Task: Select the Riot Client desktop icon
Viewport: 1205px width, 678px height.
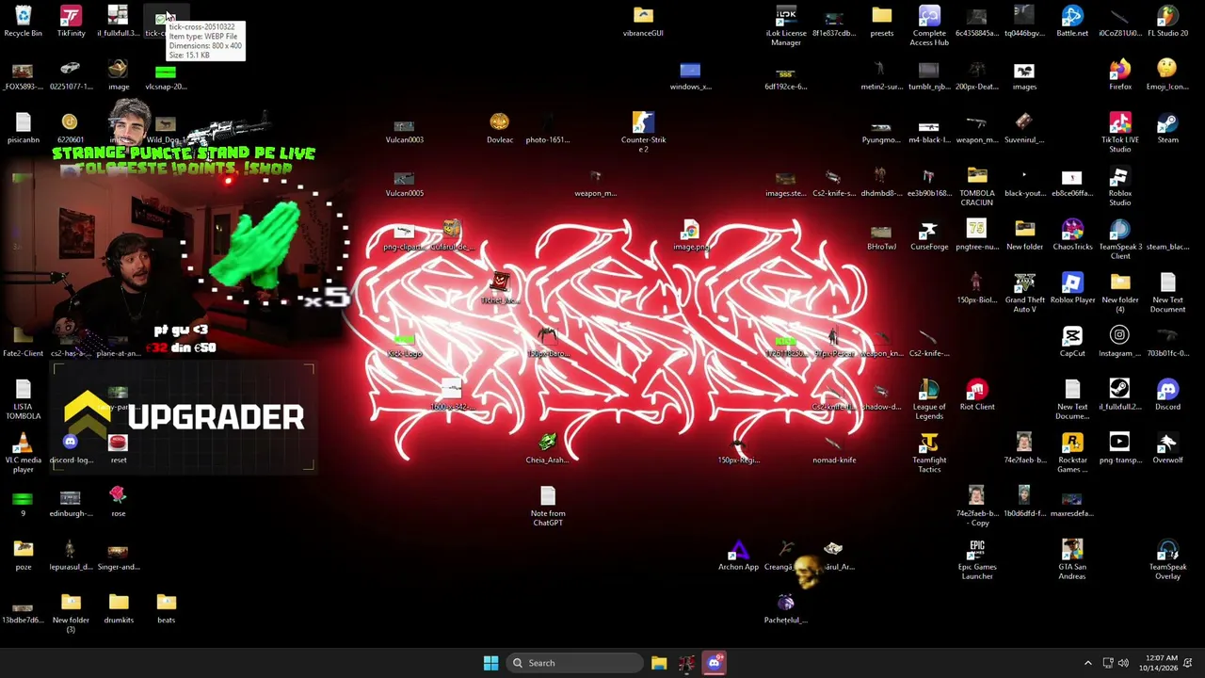Action: coord(977,395)
